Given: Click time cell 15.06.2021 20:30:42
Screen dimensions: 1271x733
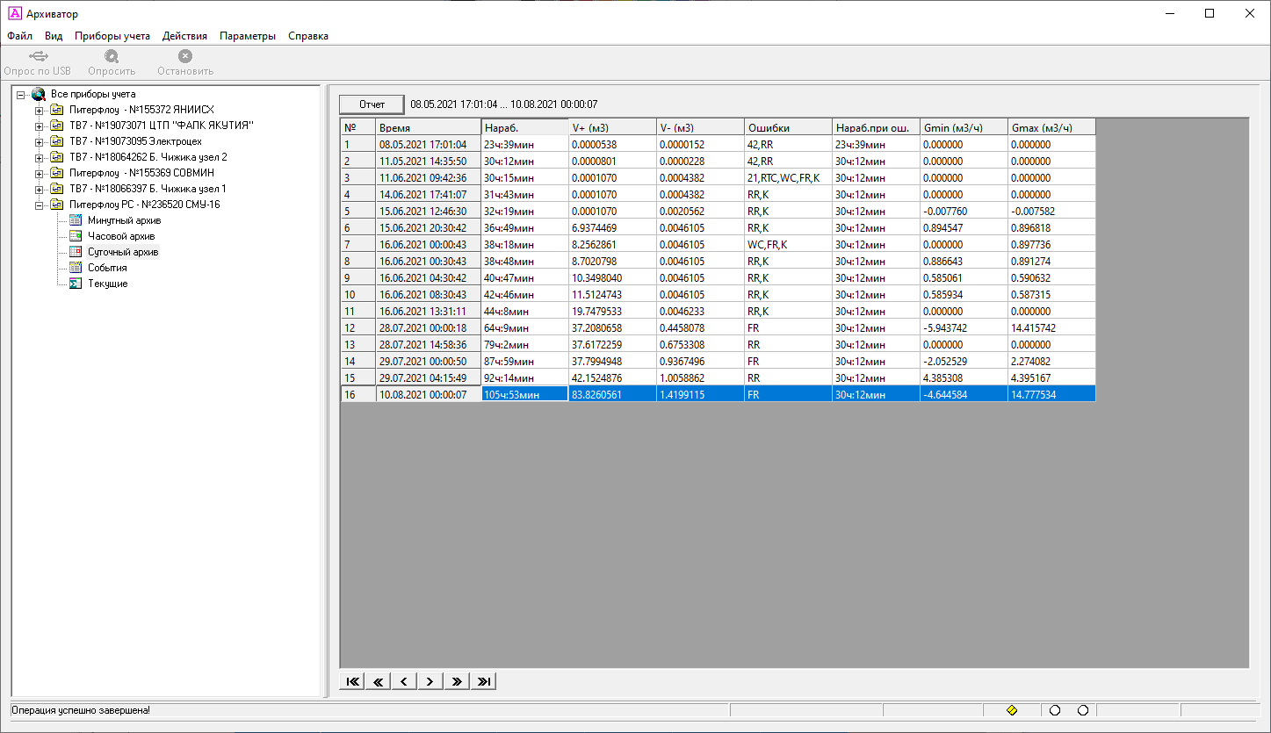Looking at the screenshot, I should coord(429,227).
